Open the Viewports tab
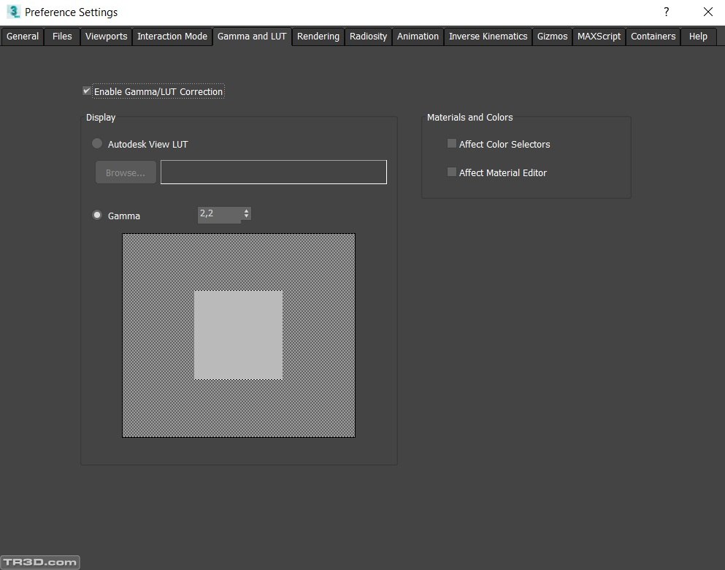Image resolution: width=725 pixels, height=570 pixels. point(106,37)
